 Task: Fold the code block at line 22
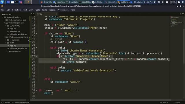[36, 48]
